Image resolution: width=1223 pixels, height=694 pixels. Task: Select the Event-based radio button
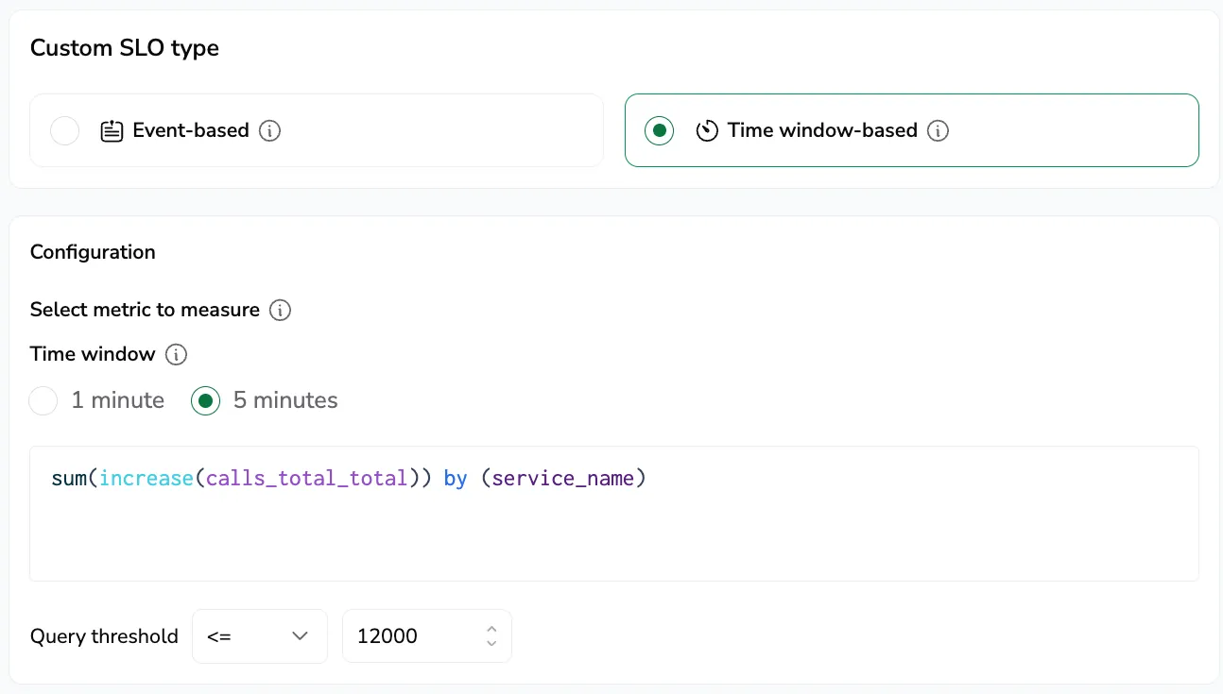coord(64,130)
